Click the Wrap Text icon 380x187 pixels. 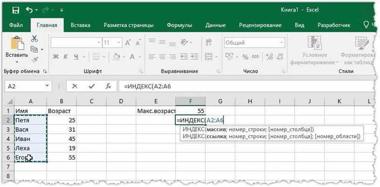click(x=208, y=42)
